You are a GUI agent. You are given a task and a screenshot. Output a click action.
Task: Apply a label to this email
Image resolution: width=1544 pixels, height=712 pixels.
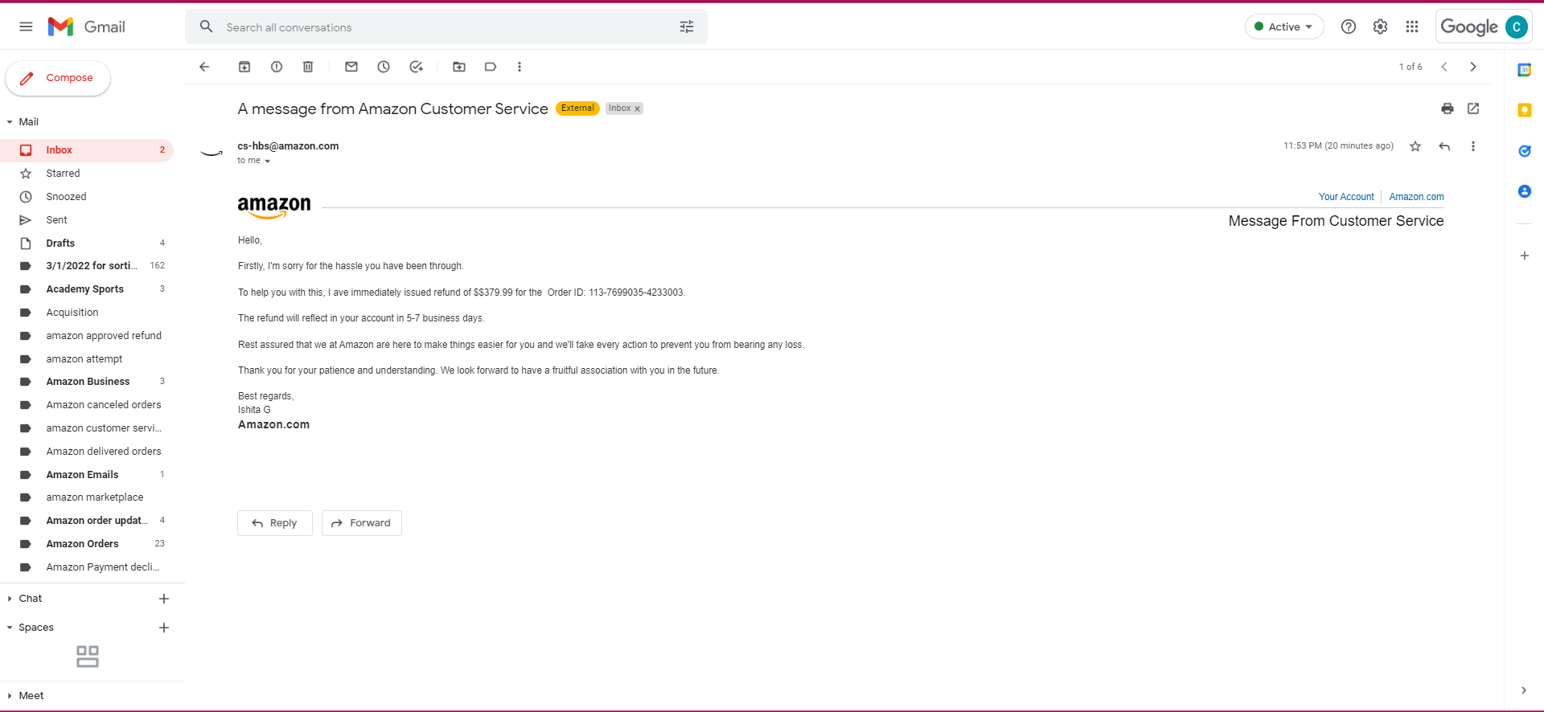[491, 67]
